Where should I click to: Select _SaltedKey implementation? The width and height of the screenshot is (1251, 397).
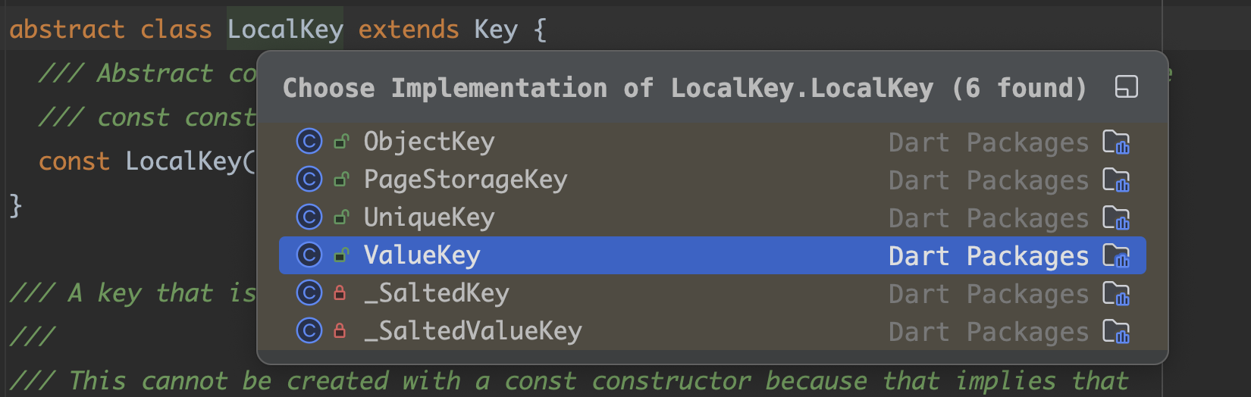(712, 293)
